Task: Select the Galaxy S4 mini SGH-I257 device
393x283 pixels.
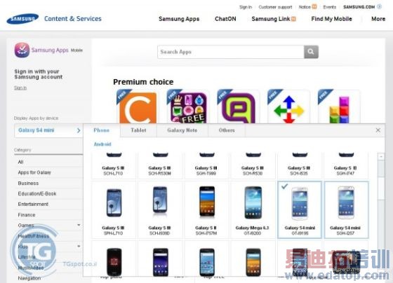Action: coord(346,209)
